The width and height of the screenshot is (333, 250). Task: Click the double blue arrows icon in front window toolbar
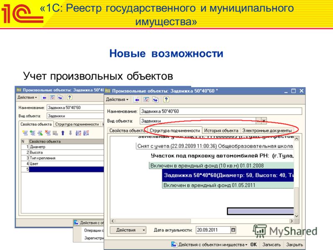tap(156, 100)
